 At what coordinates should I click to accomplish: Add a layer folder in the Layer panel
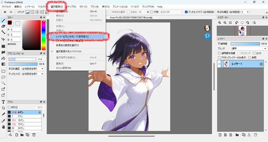pos(237,135)
